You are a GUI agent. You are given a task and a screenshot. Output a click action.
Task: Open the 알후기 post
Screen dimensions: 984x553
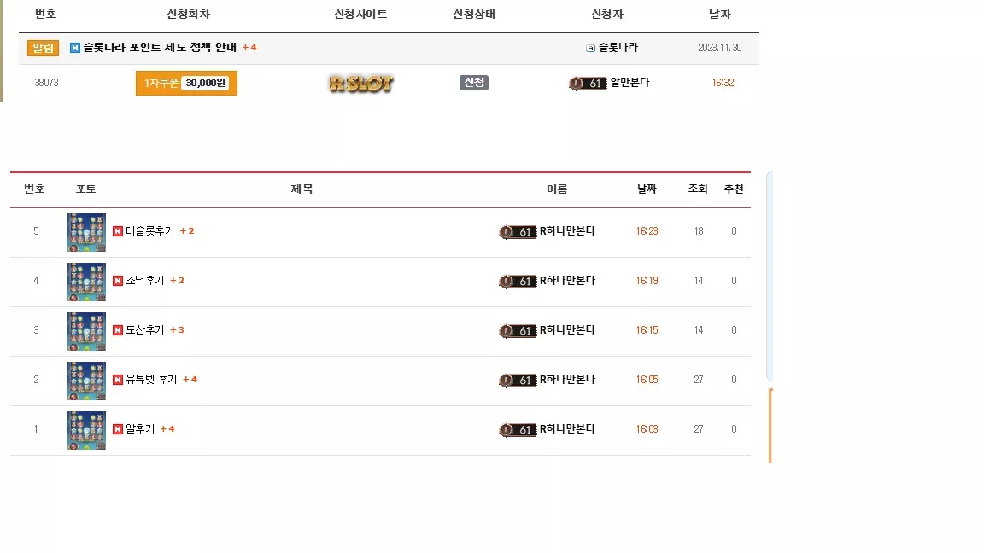140,429
